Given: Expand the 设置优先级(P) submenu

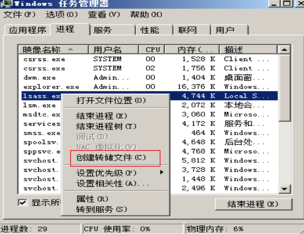Looking at the screenshot, I should pos(116,173).
